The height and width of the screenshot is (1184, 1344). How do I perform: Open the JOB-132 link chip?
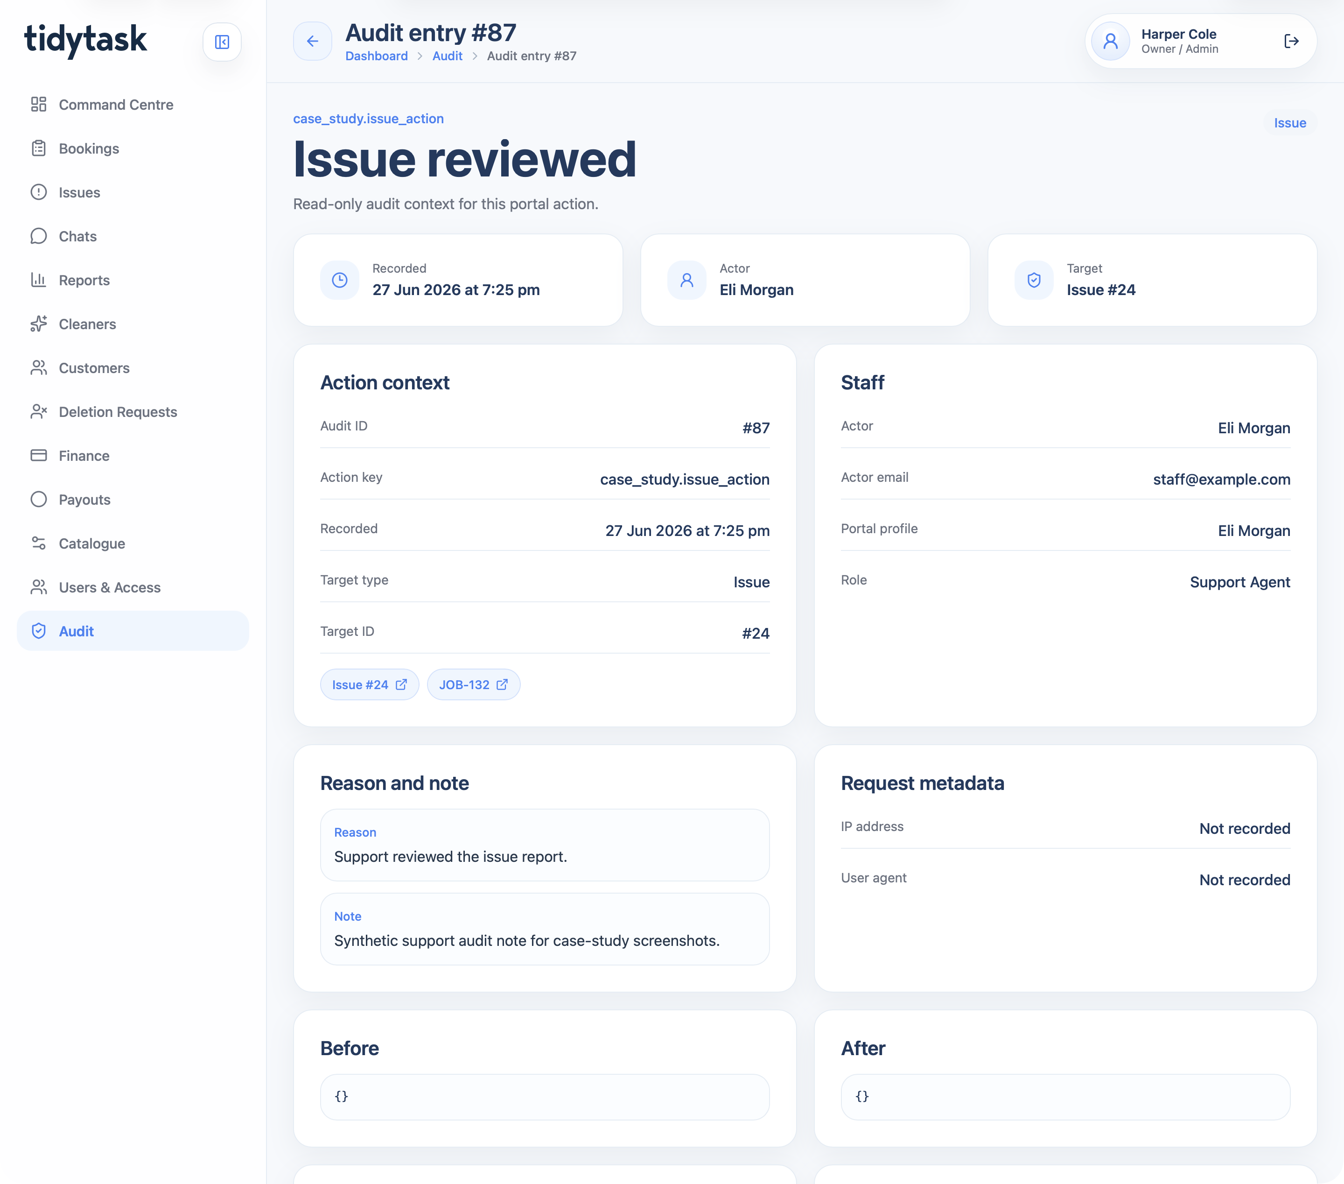pyautogui.click(x=473, y=685)
